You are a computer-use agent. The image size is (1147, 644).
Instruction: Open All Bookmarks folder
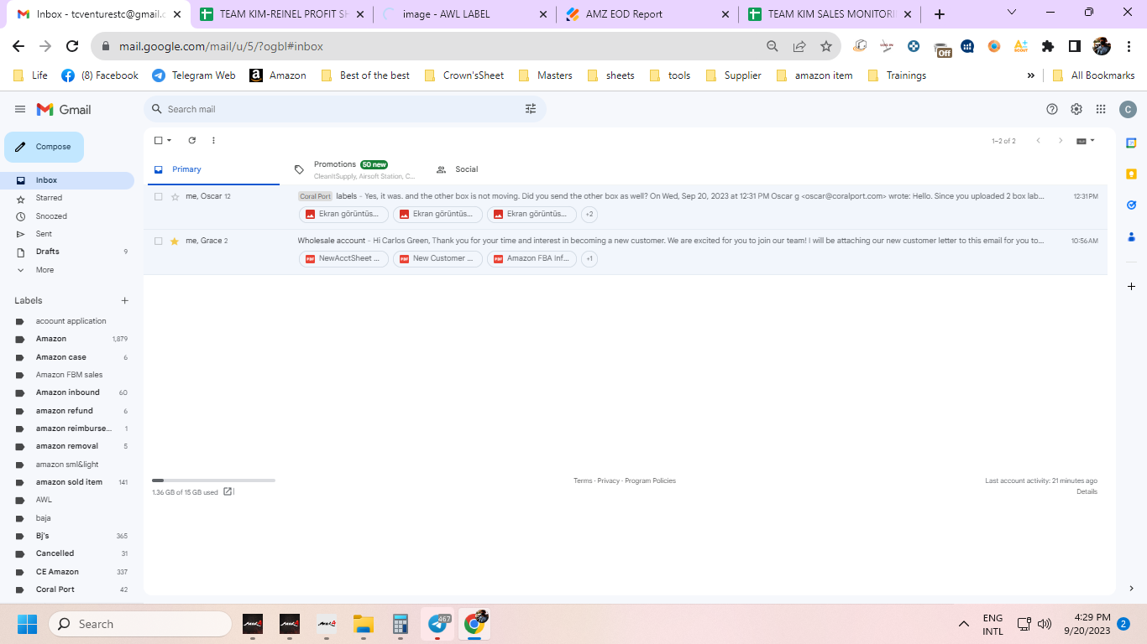[1093, 75]
